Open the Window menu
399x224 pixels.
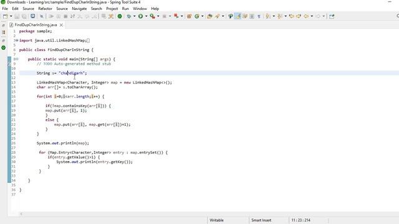[x=140, y=9]
